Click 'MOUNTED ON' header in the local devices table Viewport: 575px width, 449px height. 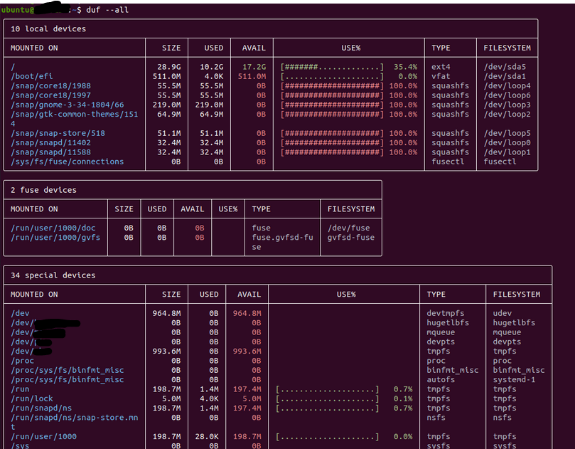click(x=34, y=48)
